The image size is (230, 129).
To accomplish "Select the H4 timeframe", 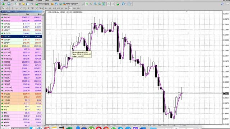I will (x=66, y=8).
